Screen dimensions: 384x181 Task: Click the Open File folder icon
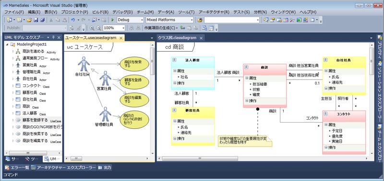tap(29, 20)
